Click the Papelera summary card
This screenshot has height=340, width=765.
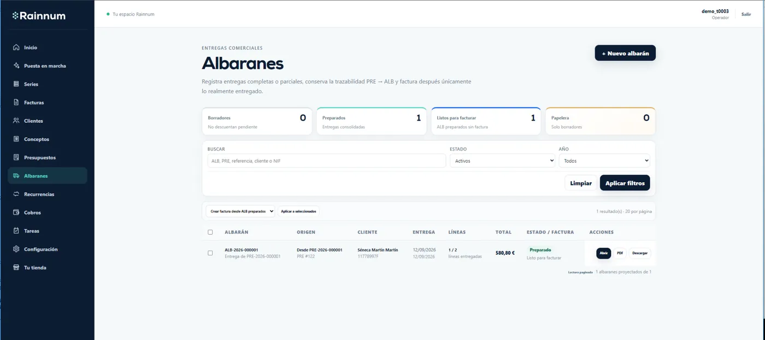601,121
